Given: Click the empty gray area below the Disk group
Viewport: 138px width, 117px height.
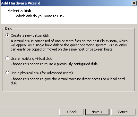Looking at the screenshot, I should 69,98.
